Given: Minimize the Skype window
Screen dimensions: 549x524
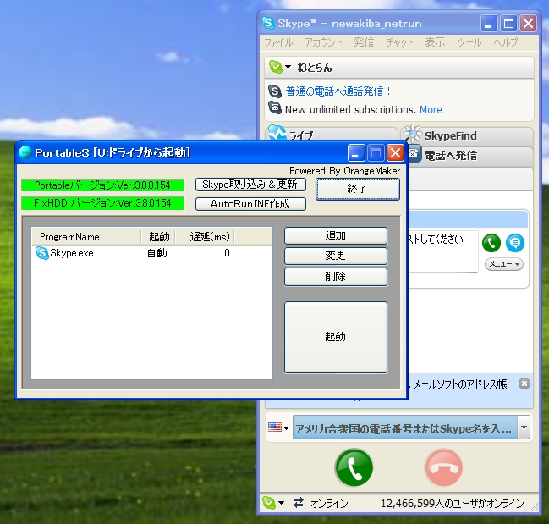Looking at the screenshot, I should pos(489,24).
